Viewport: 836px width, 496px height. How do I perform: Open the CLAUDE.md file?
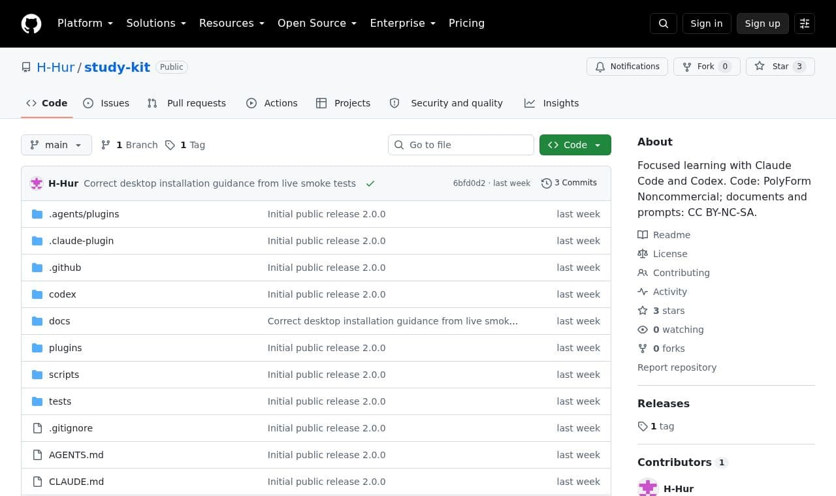(76, 482)
